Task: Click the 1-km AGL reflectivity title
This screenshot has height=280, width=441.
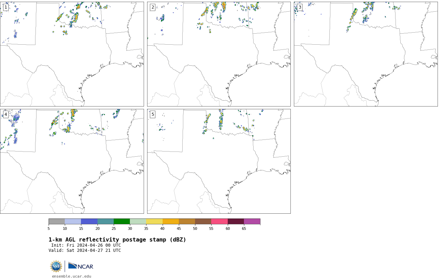Action: (117, 240)
